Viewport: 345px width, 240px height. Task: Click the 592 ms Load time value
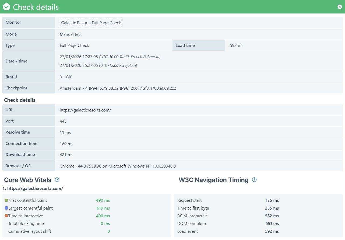(x=236, y=45)
